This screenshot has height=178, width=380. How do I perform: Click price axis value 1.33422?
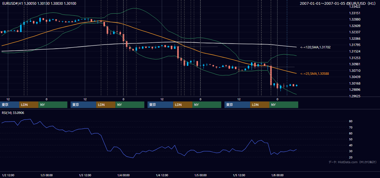(355, 7)
